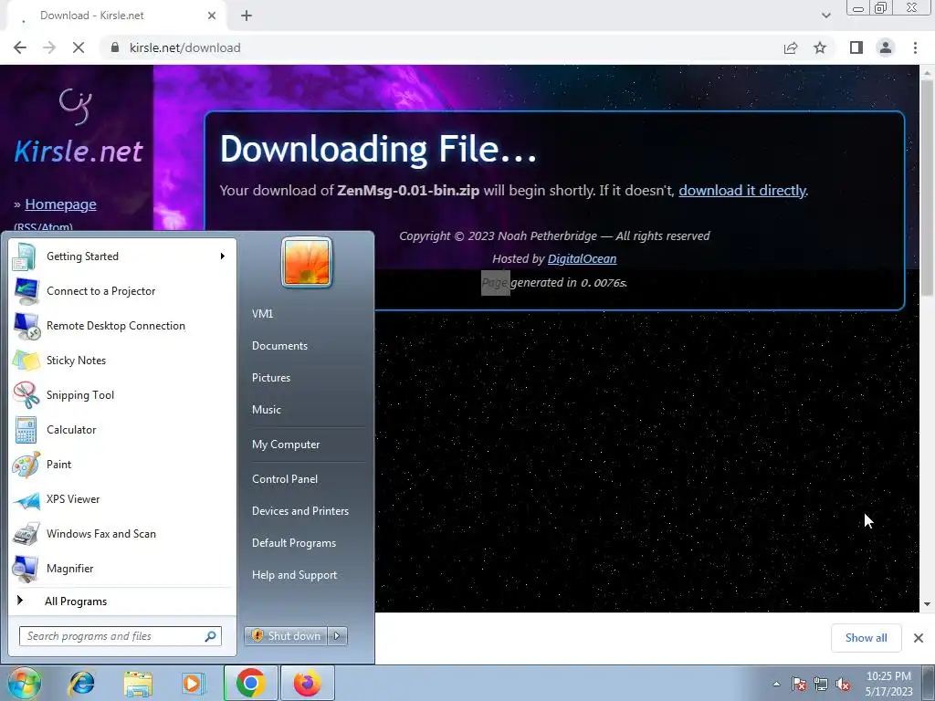
Task: Open Windows Explorer from taskbar
Action: (138, 683)
